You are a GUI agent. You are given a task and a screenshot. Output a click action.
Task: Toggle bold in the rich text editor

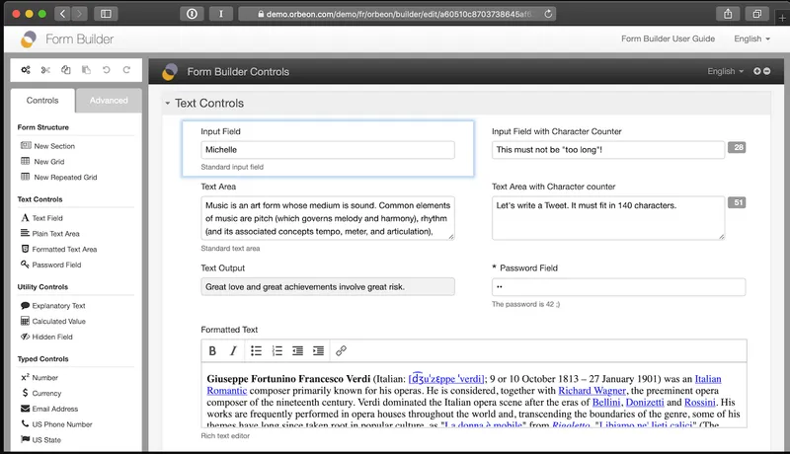(x=212, y=350)
